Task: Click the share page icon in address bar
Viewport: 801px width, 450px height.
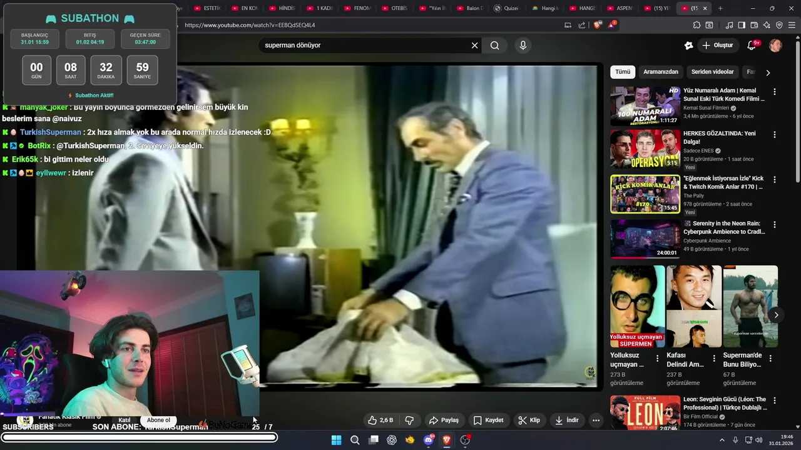Action: [x=582, y=25]
